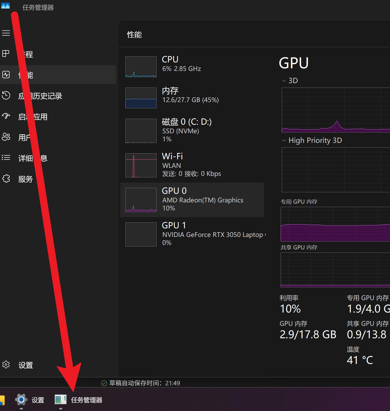Toggle the hamburger navigation menu

pyautogui.click(x=6, y=33)
